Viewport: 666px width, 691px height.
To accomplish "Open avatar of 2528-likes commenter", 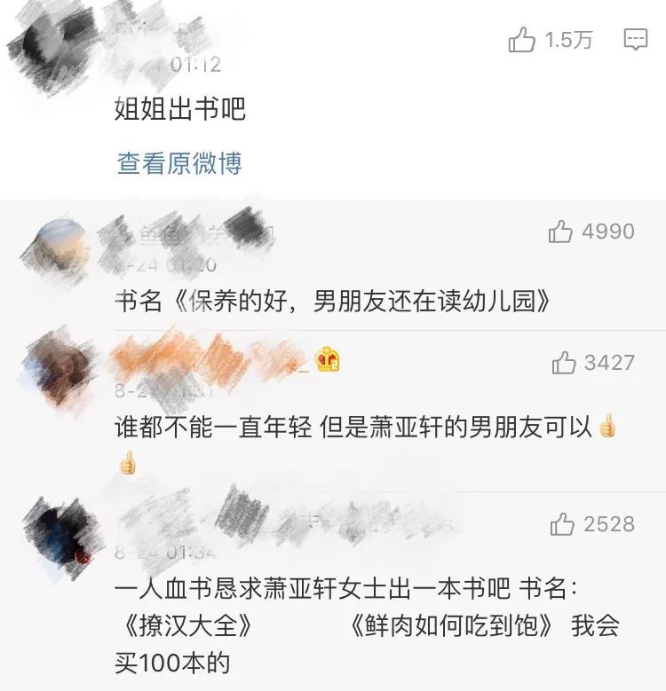I will click(x=61, y=537).
